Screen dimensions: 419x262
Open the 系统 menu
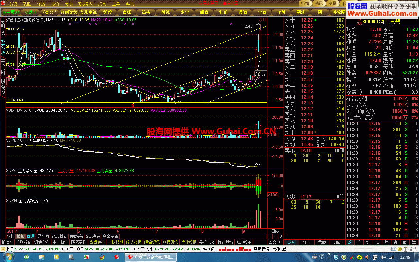pyautogui.click(x=13, y=4)
